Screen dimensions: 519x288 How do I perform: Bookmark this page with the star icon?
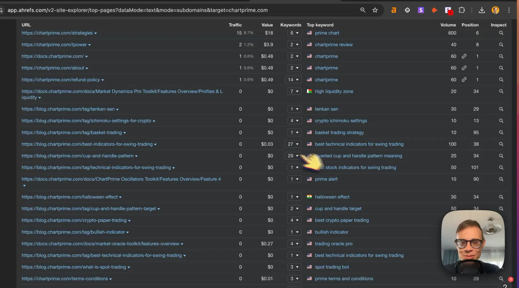(375, 10)
